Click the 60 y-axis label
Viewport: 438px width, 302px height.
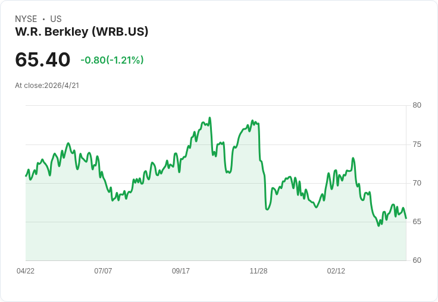[x=417, y=260]
